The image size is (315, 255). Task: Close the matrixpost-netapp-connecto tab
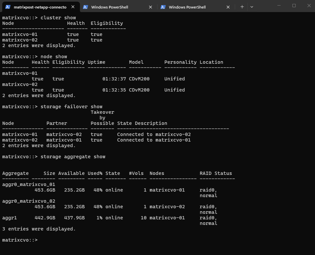tap(73, 7)
